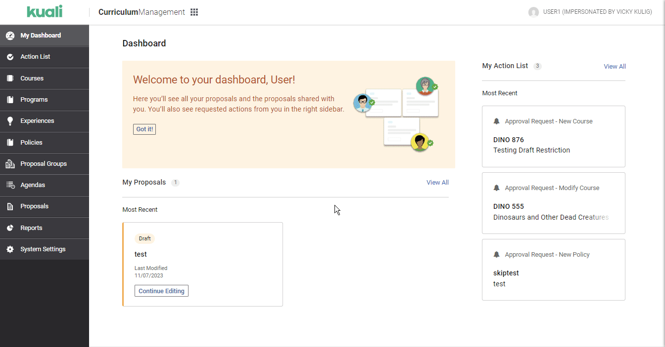Select the Proposals document icon
This screenshot has width=665, height=347.
coord(10,206)
